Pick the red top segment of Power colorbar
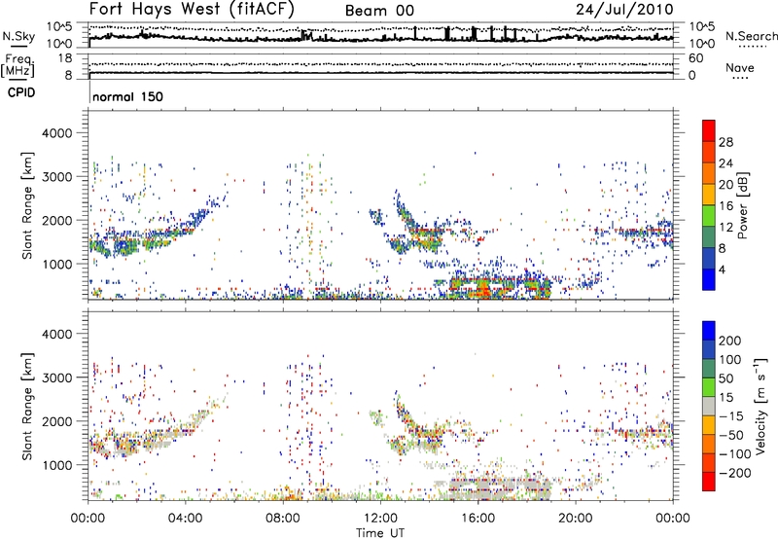This screenshot has width=778, height=539. [709, 130]
